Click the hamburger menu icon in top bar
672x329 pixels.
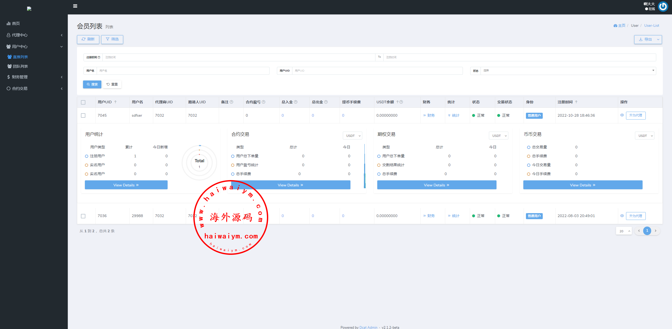(x=75, y=6)
